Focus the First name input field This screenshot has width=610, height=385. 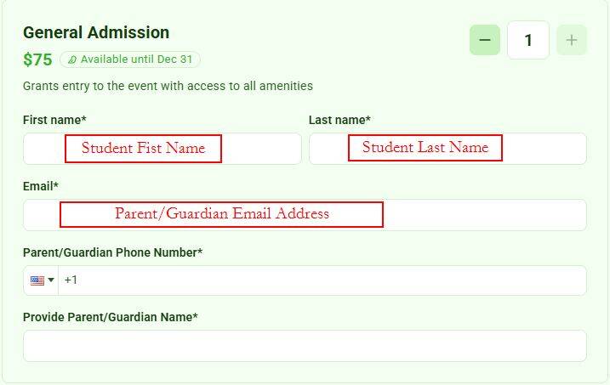click(162, 149)
